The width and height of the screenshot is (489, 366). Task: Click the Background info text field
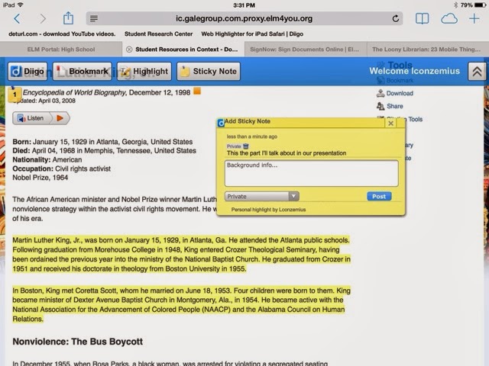coord(311,173)
